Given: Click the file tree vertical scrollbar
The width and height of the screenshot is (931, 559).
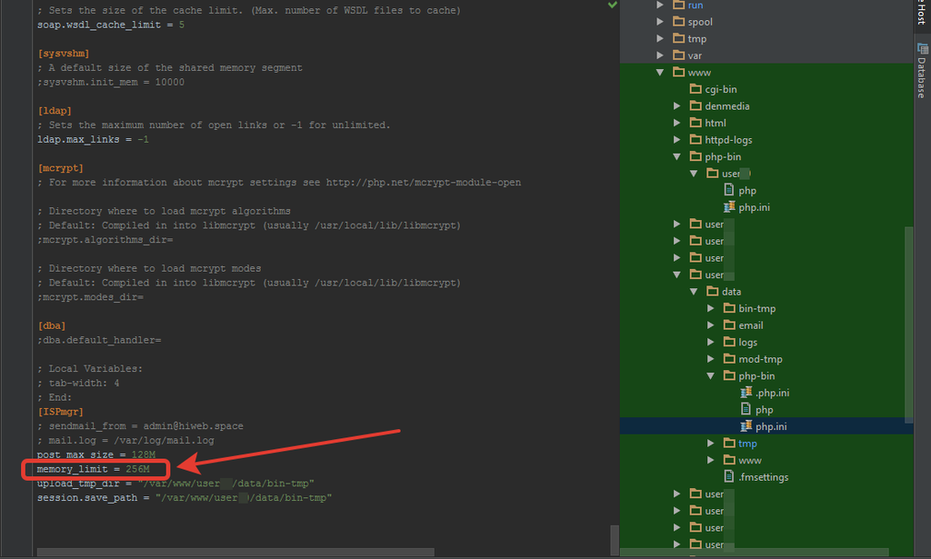Looking at the screenshot, I should tap(908, 324).
